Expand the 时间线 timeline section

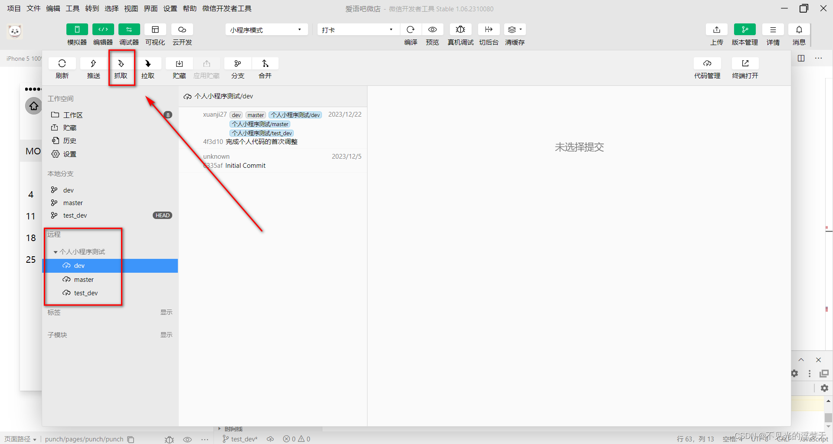coord(230,429)
